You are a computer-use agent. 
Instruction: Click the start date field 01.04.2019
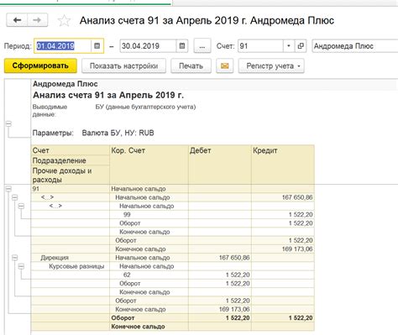click(63, 46)
